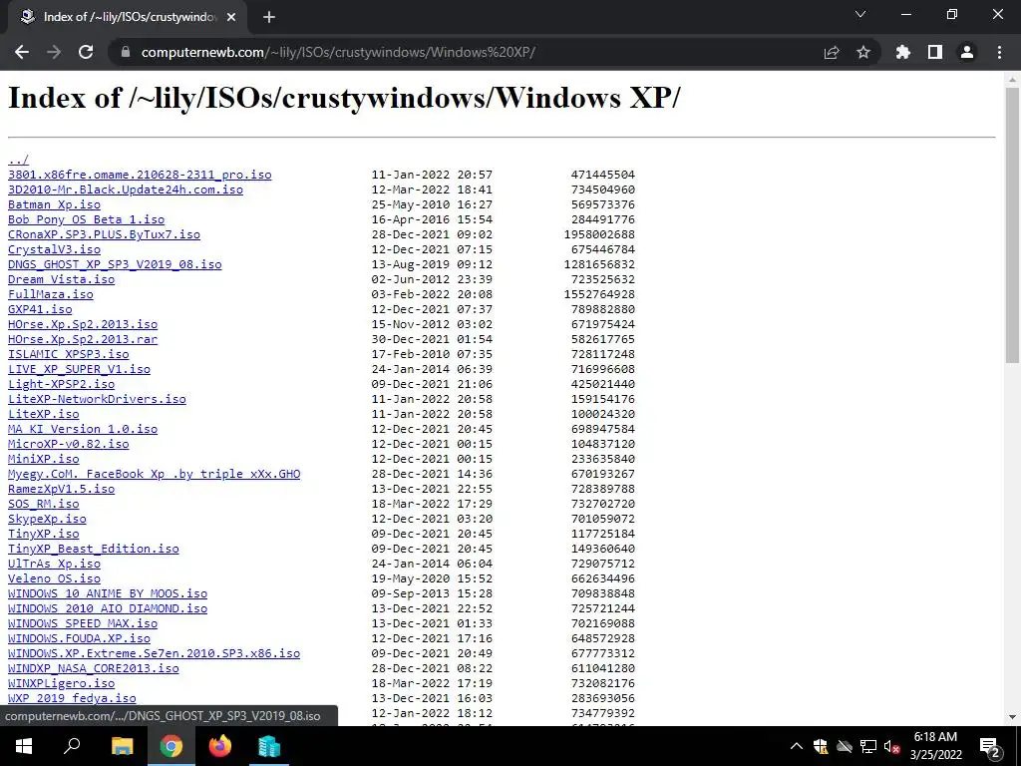Go to the parent directory ../ link

(18, 160)
